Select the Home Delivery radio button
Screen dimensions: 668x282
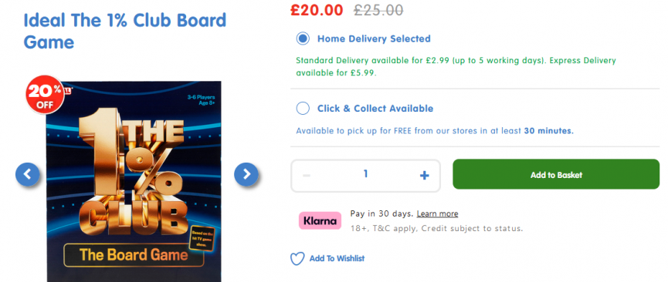point(303,39)
